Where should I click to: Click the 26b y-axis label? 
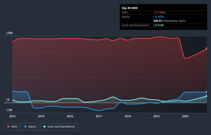[9, 33]
